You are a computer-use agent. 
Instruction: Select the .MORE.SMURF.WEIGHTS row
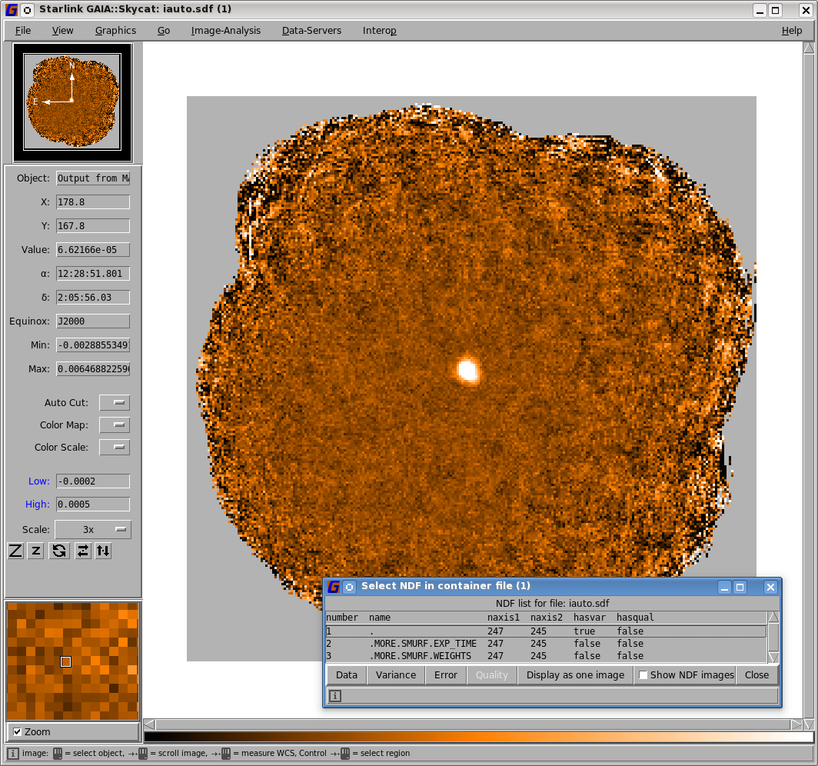[x=546, y=656]
